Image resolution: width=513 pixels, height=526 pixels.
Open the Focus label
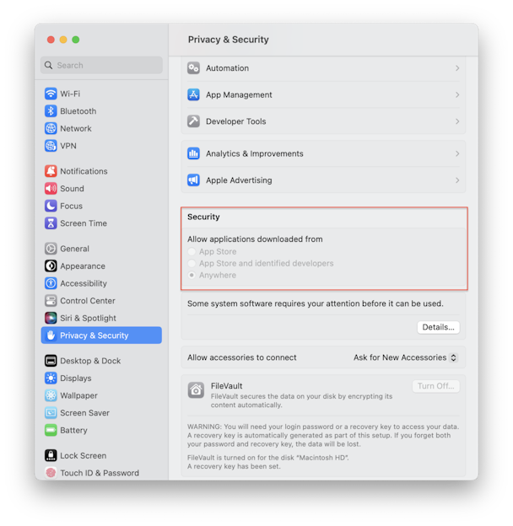click(71, 206)
